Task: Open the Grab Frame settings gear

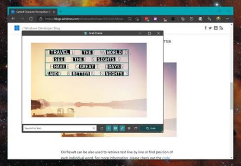Action: pyautogui.click(x=129, y=128)
